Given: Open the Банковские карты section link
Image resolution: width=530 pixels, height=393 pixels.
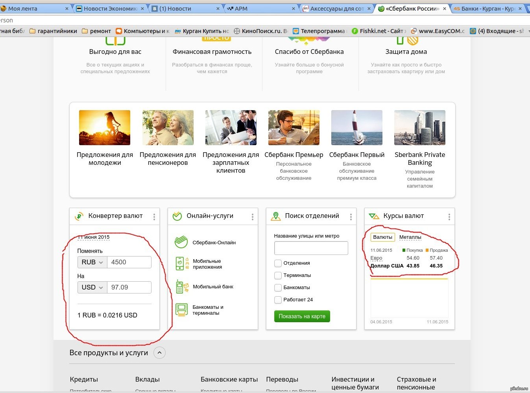Looking at the screenshot, I should click(229, 380).
